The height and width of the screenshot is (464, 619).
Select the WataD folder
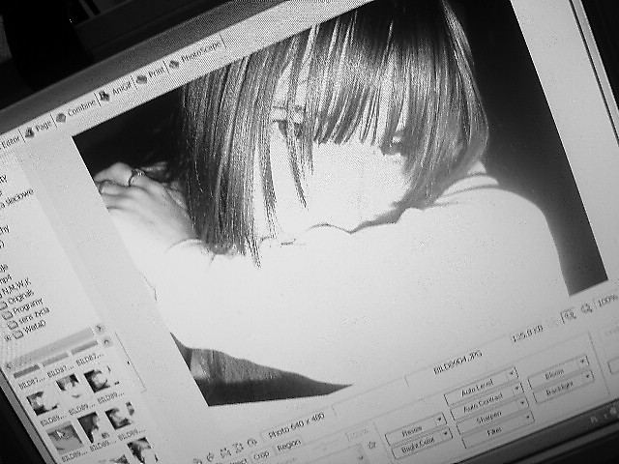click(36, 329)
